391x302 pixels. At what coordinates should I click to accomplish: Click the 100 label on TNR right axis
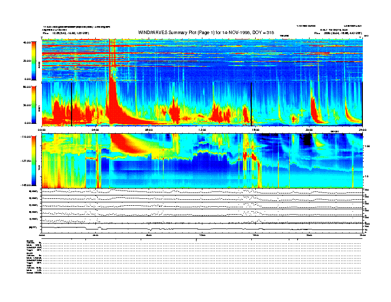367,146
